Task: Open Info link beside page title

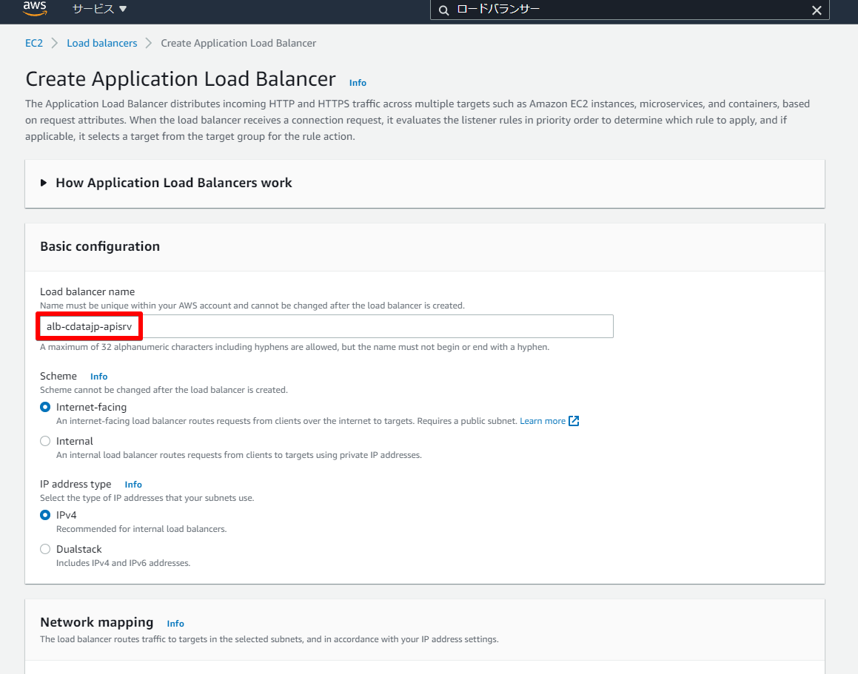Action: [358, 83]
